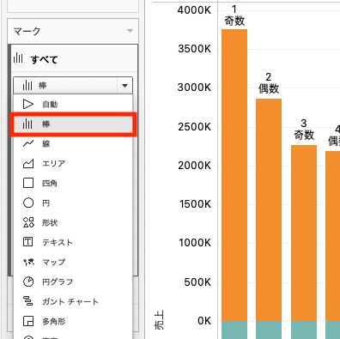
Task: Select the teal segment under bar 1
Action: click(x=234, y=330)
